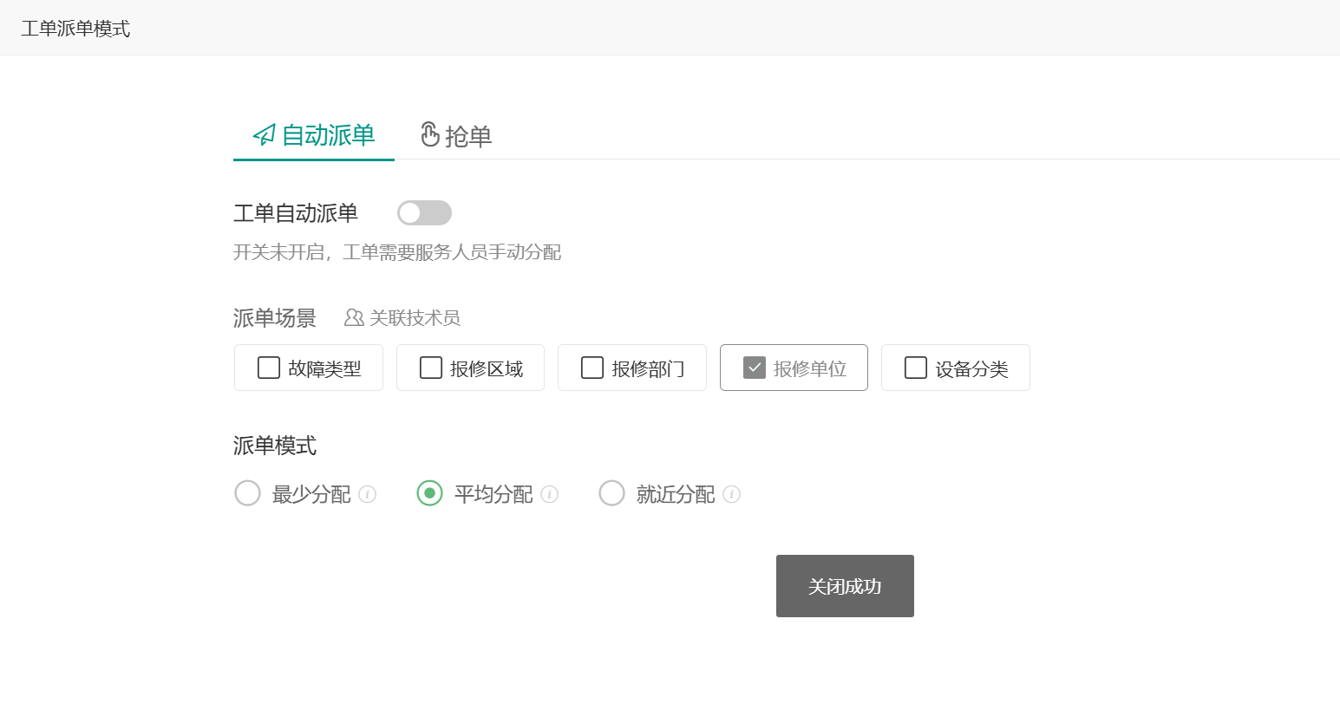Click the info icon next to 就近分配

pyautogui.click(x=732, y=494)
